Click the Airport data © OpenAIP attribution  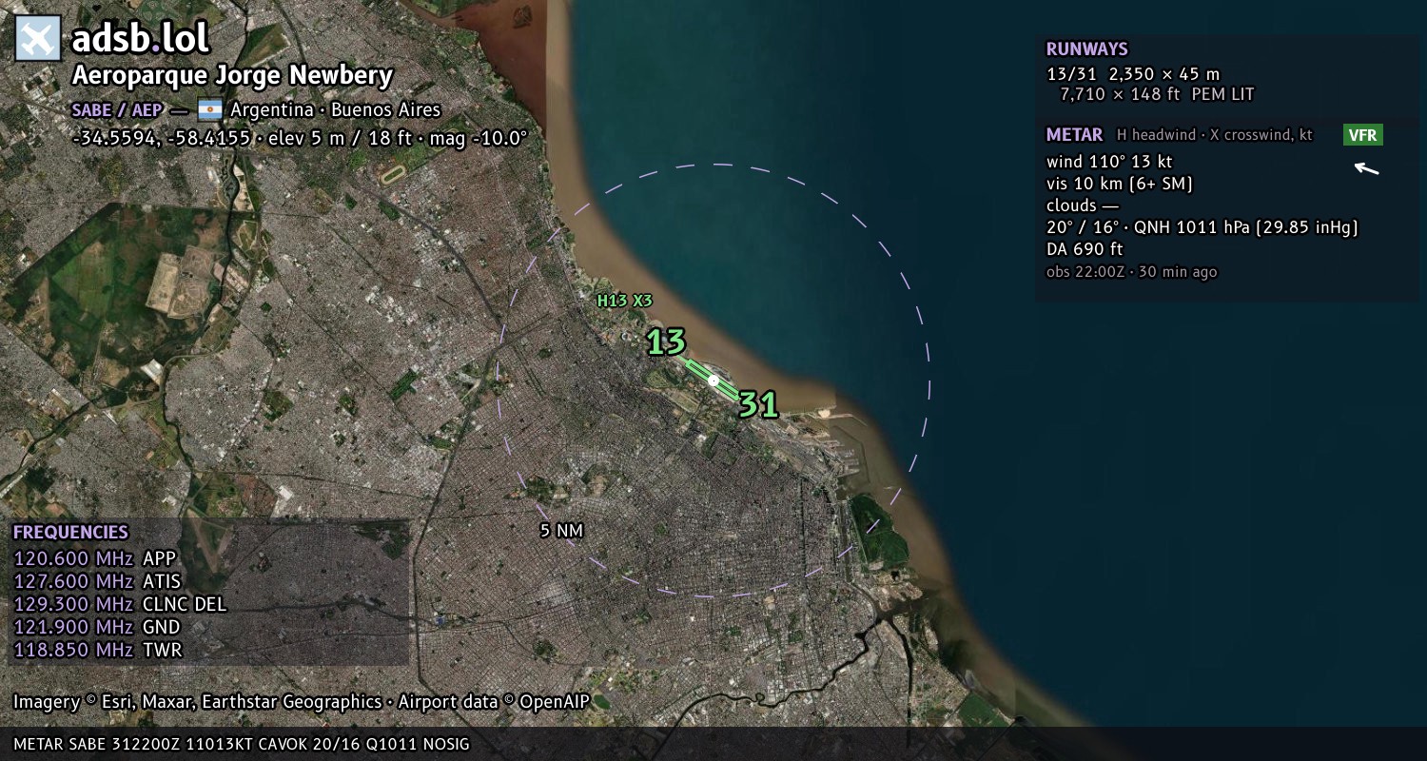pyautogui.click(x=494, y=702)
